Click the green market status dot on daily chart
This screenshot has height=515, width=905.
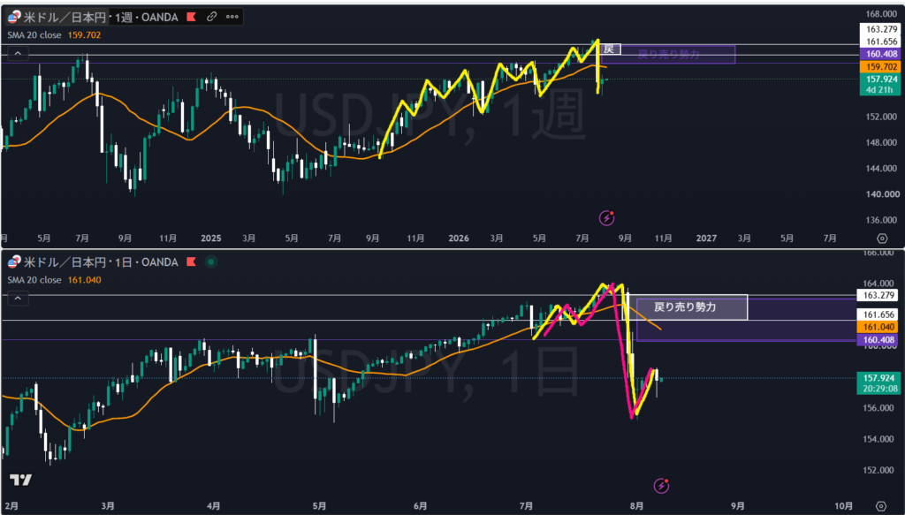coord(211,261)
